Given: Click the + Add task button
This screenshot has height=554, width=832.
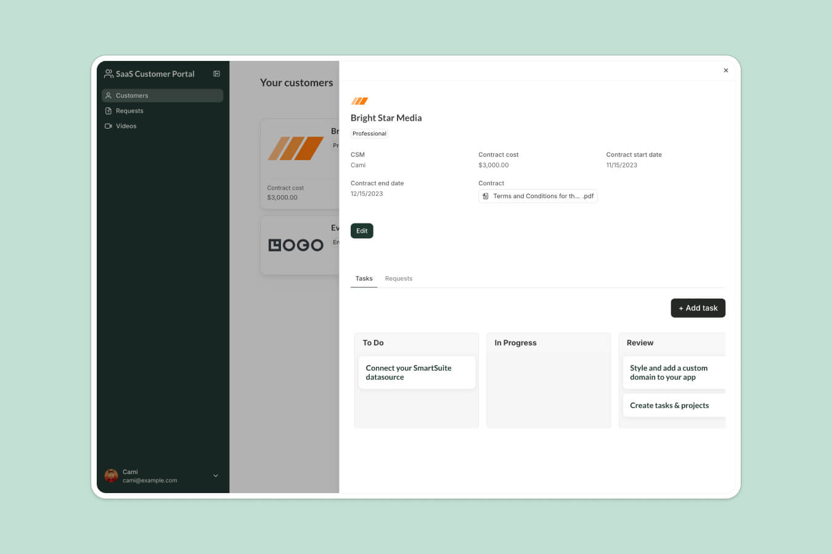Looking at the screenshot, I should (x=698, y=308).
